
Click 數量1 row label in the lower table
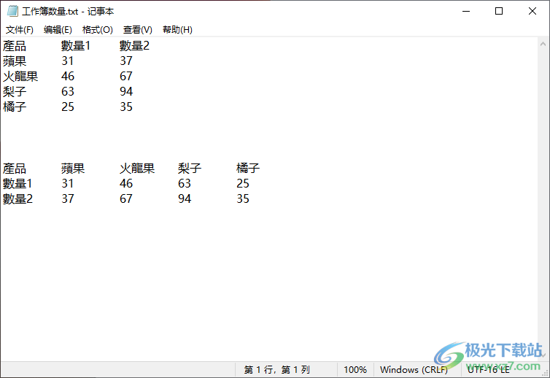point(18,184)
